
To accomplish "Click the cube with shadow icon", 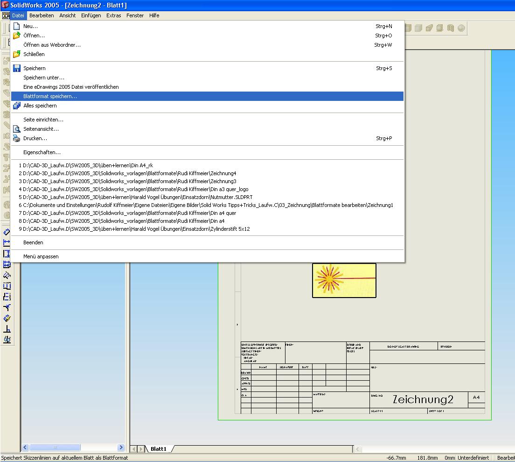I will click(440, 28).
